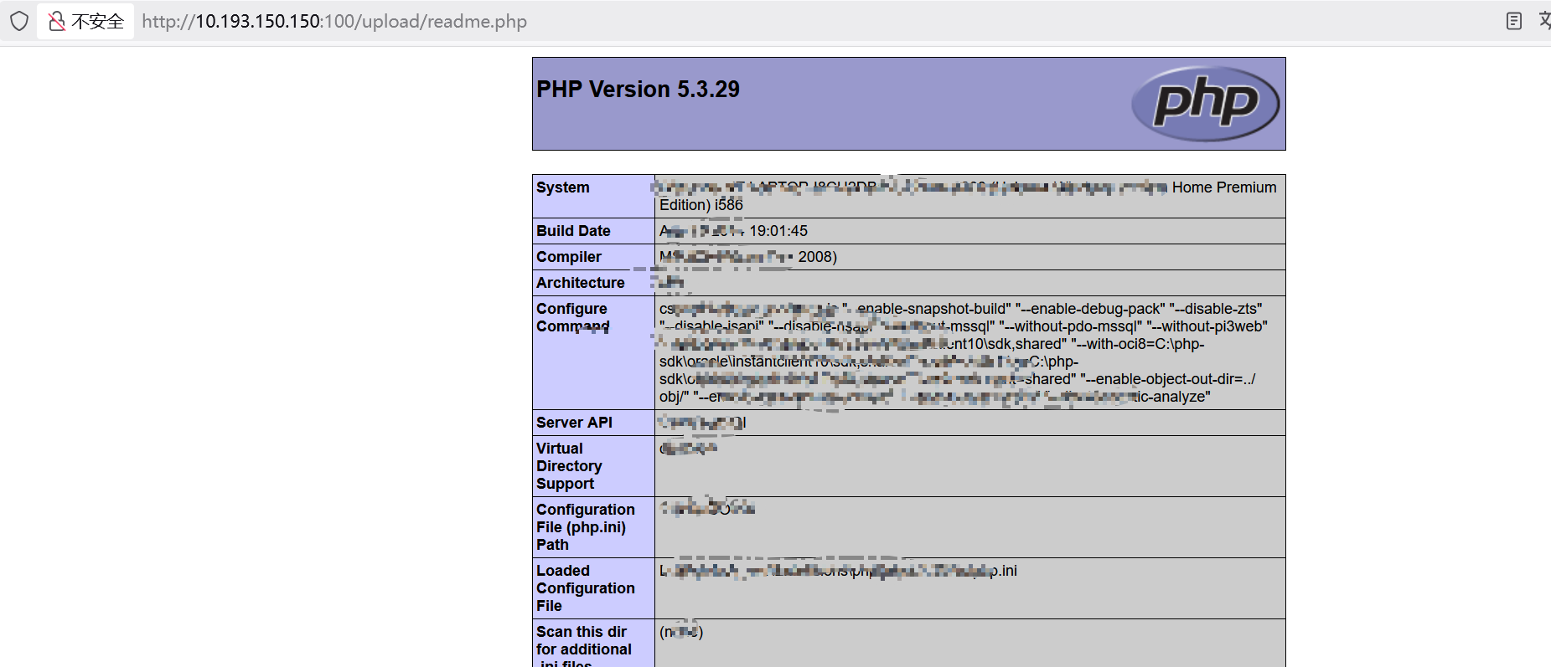Click the Build Date row label
This screenshot has width=1551, height=667.
click(573, 231)
